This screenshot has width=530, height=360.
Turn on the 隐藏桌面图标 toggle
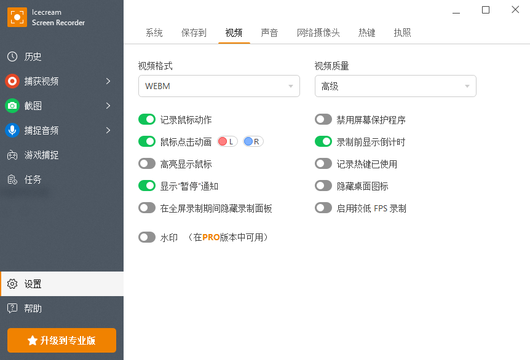point(323,186)
